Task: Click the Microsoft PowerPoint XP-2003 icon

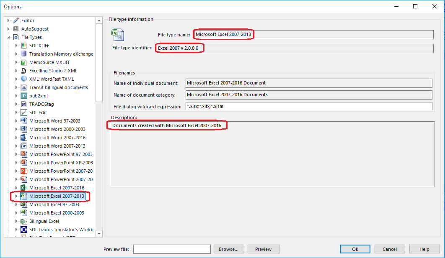Action: pos(24,163)
